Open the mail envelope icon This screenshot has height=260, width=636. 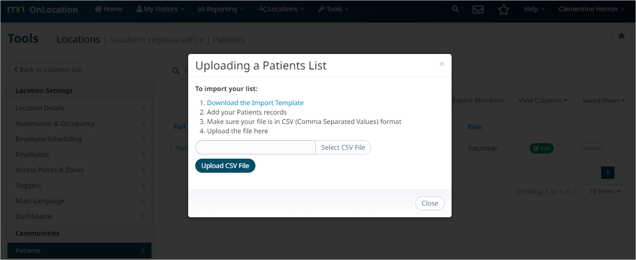(x=478, y=9)
